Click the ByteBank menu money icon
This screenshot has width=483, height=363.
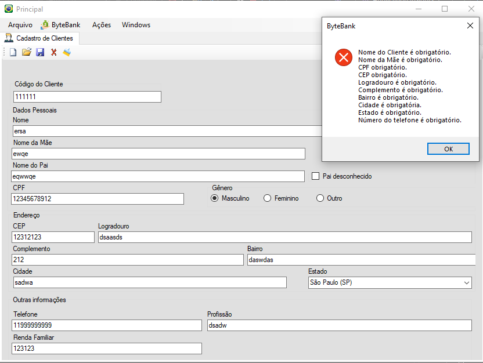(x=45, y=24)
